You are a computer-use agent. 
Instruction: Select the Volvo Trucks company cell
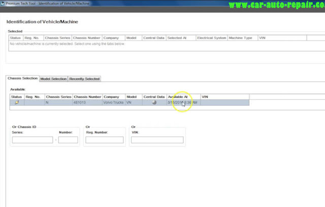(114, 102)
